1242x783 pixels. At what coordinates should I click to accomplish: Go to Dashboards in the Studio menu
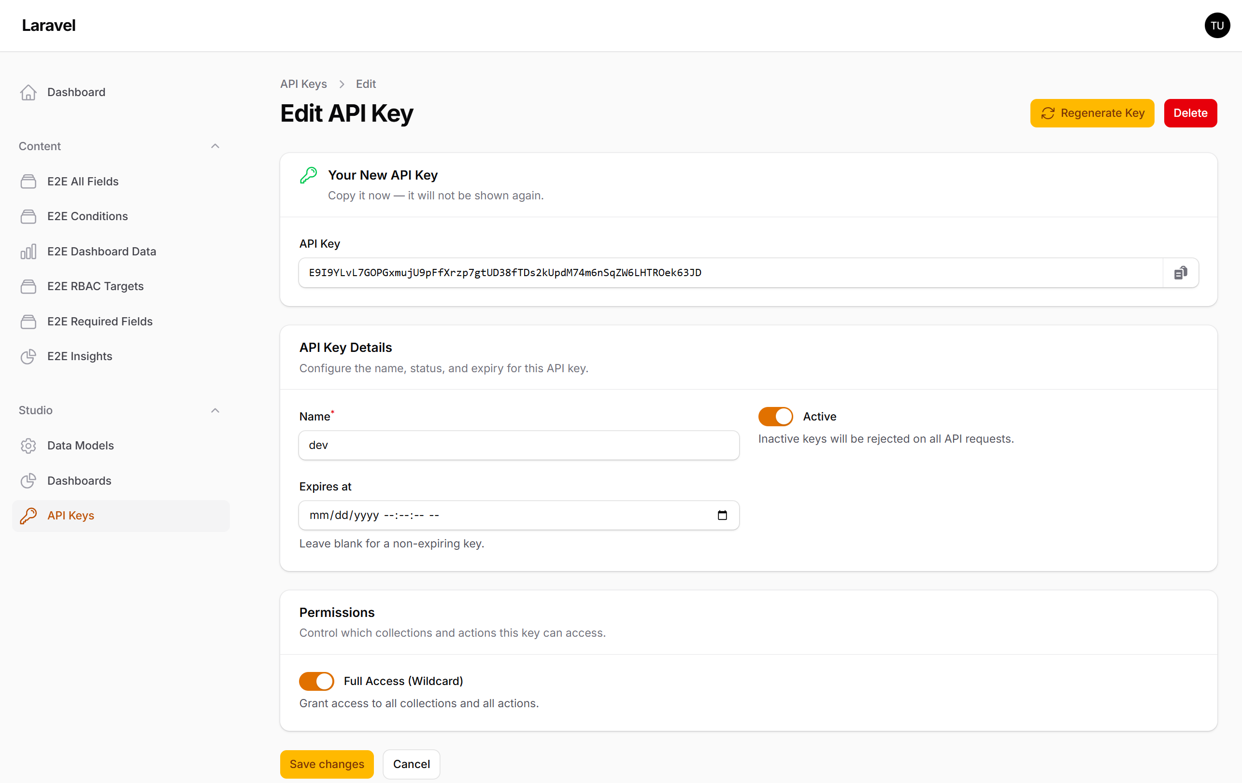(79, 480)
